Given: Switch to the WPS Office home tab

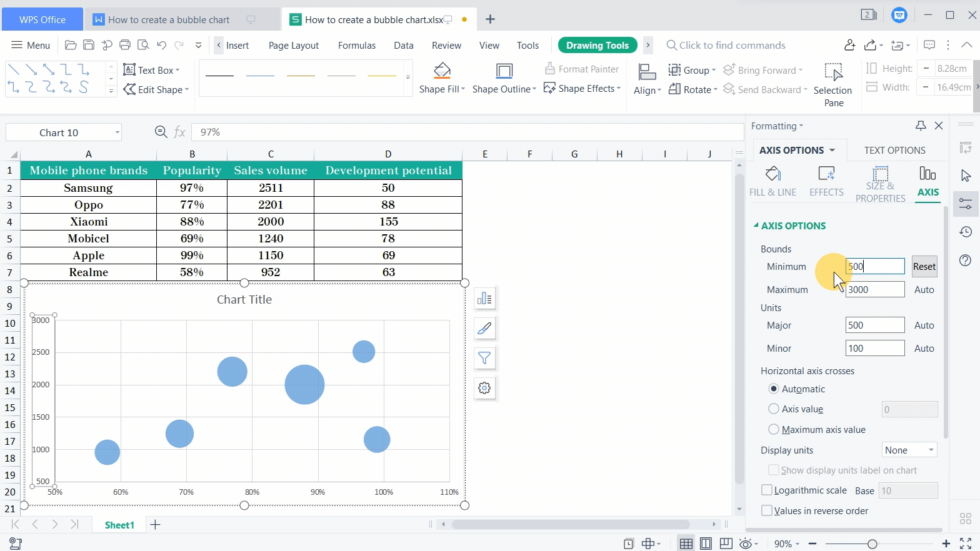Looking at the screenshot, I should pos(42,19).
